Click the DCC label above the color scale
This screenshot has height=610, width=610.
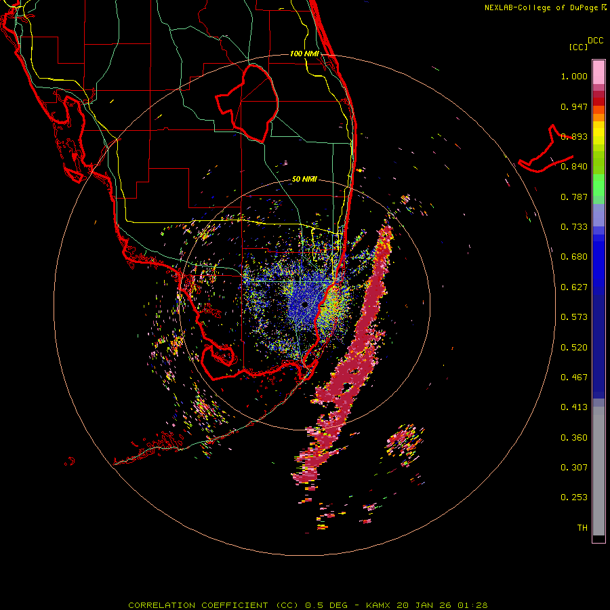[x=595, y=41]
